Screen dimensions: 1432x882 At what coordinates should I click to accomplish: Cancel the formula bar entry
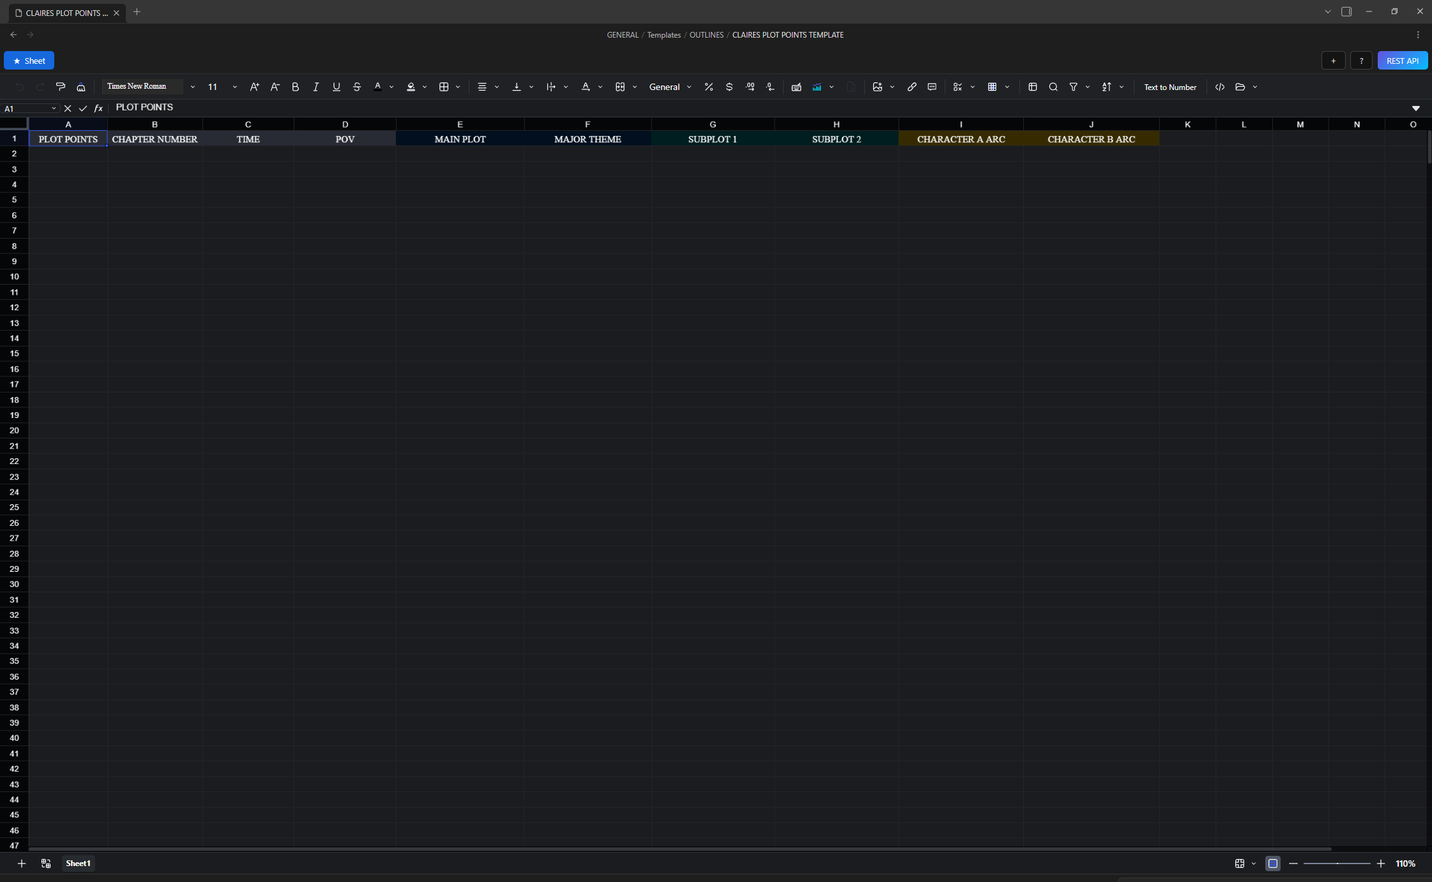pyautogui.click(x=68, y=108)
